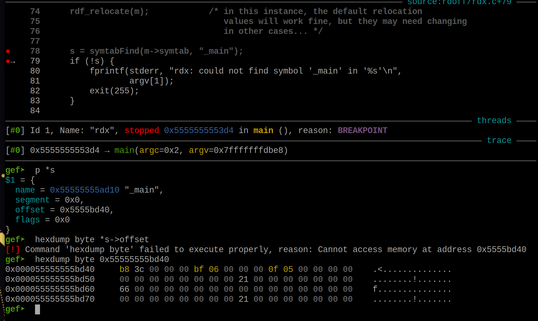Viewport: 538px width, 321px height.
Task: Click the red 'stopped' thread status
Action: [142, 131]
